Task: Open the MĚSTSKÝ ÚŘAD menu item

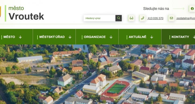Action: pos(52,37)
